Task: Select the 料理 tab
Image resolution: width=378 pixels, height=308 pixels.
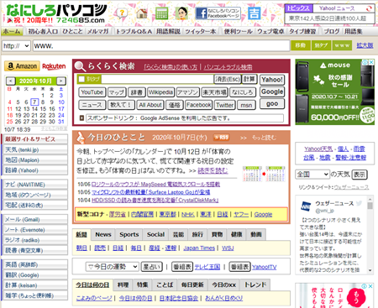Action: [123, 285]
